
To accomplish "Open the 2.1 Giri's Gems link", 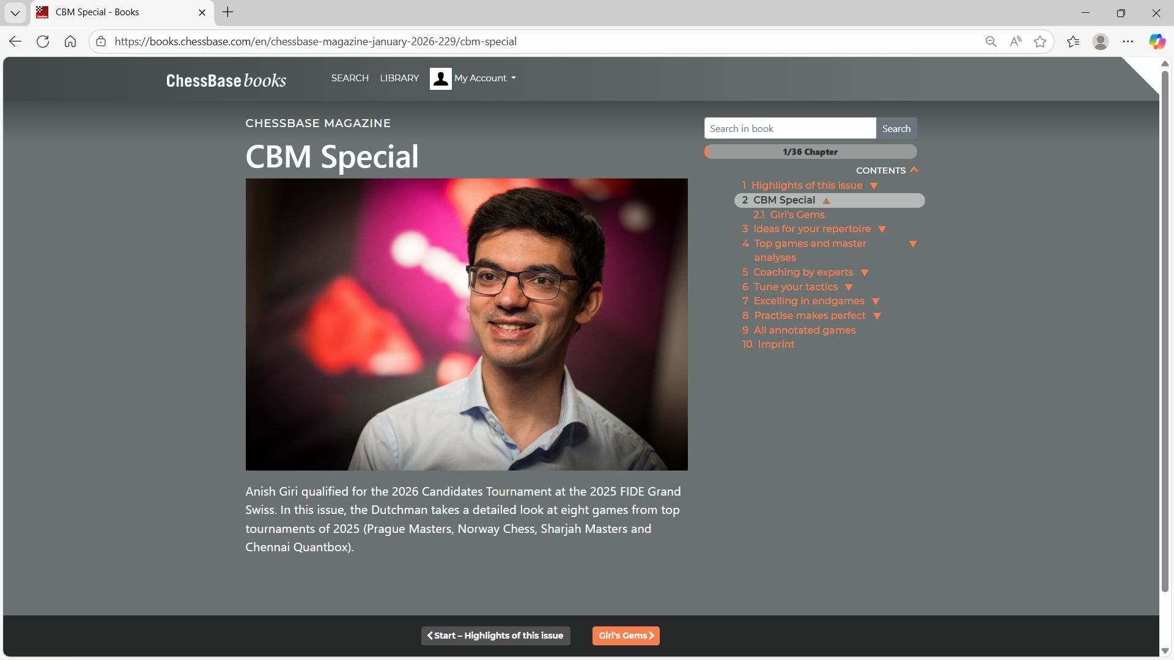I will 789,215.
